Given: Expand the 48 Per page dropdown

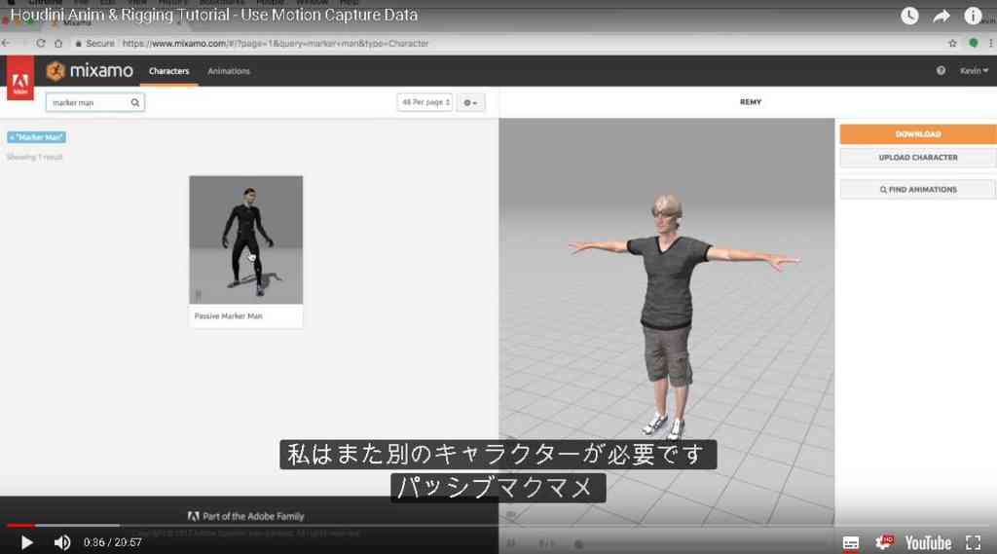Looking at the screenshot, I should click(425, 102).
